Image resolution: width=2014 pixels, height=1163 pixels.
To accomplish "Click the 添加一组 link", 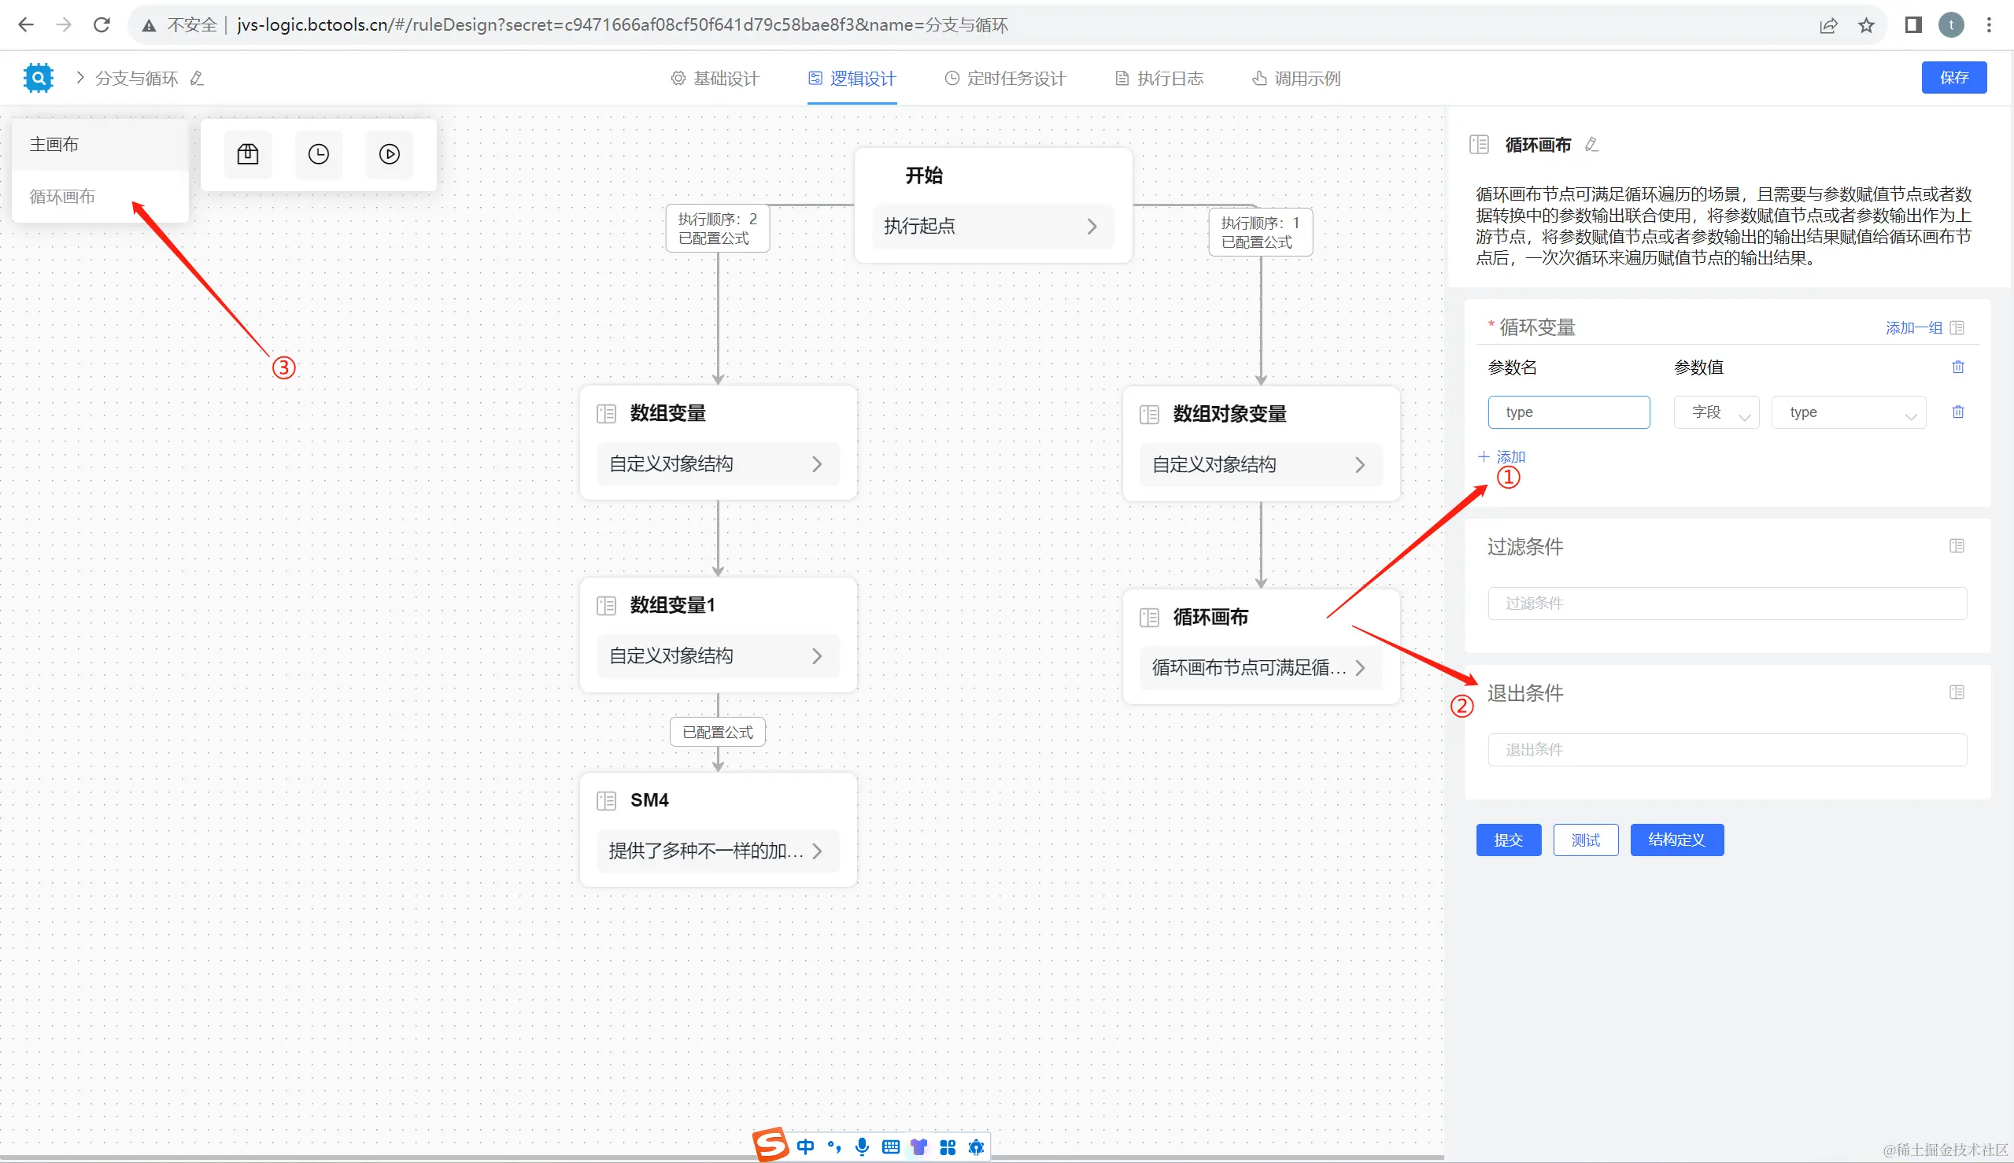I will click(1913, 328).
